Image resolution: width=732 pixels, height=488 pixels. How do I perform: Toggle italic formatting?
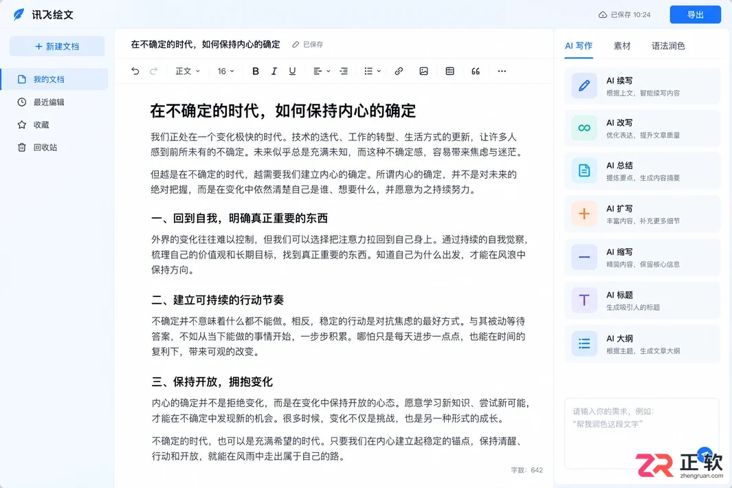[274, 71]
